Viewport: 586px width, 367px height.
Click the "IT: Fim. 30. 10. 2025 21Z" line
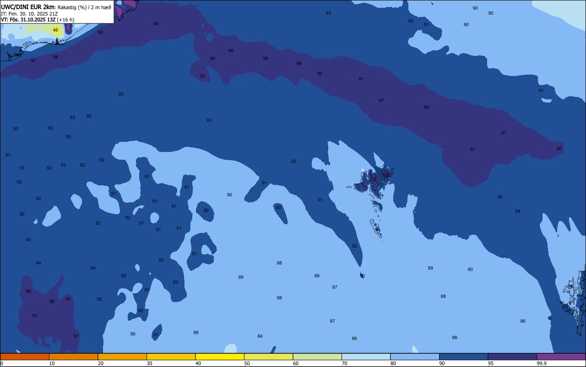[x=28, y=14]
